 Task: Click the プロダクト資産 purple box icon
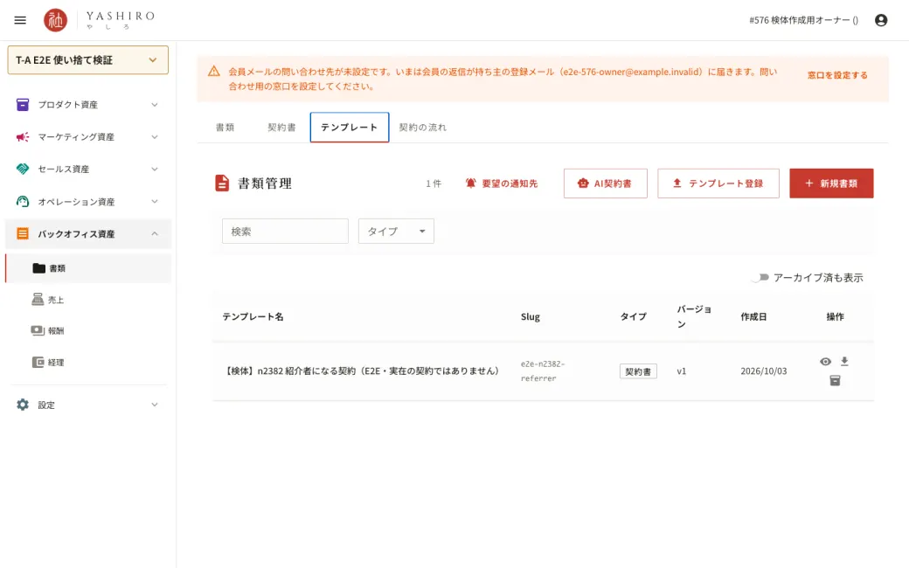tap(23, 104)
